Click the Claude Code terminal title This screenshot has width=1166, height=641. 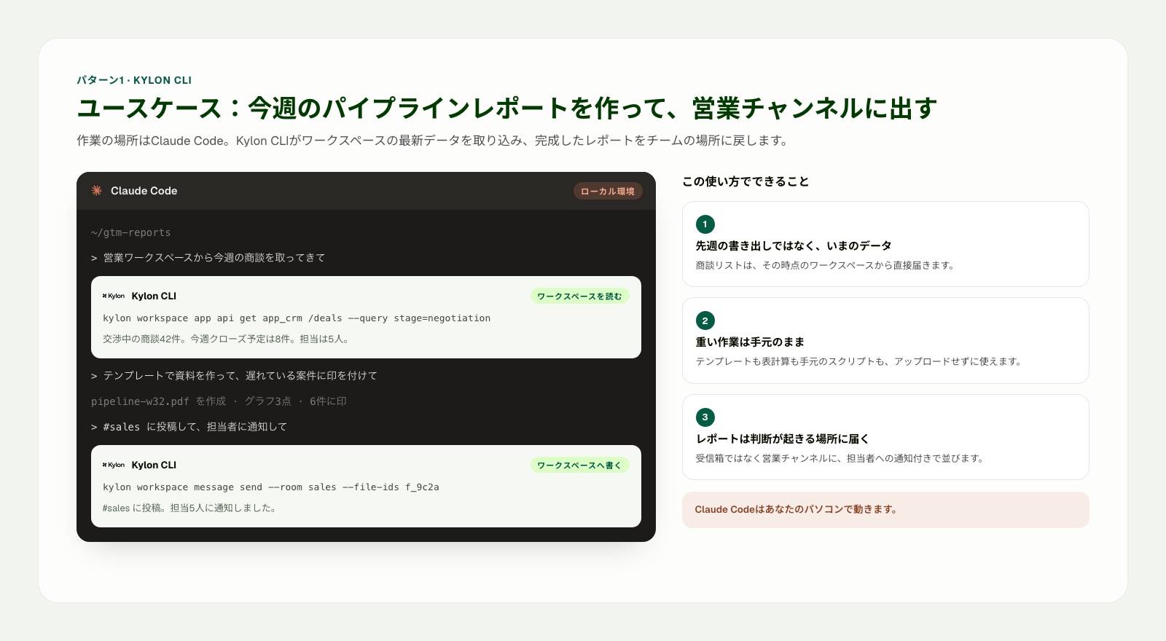point(144,191)
